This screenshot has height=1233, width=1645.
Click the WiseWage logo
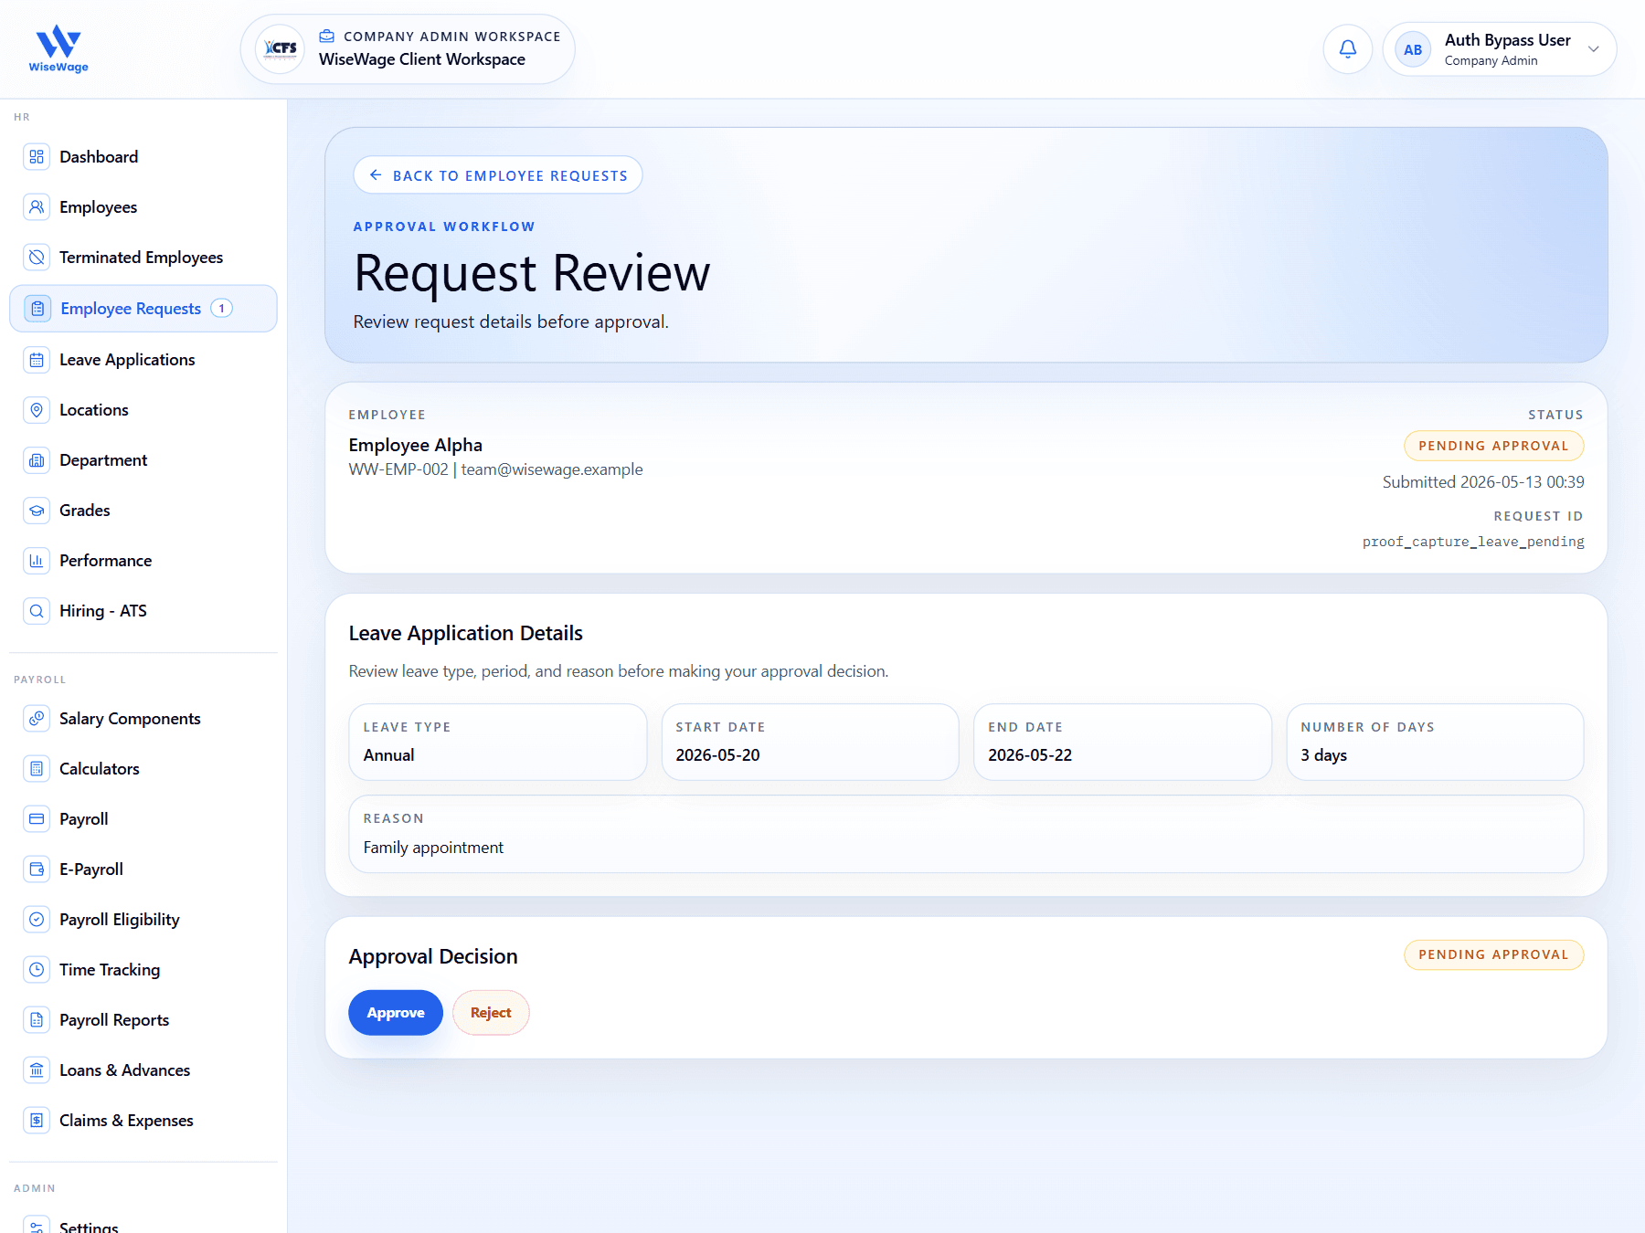click(x=58, y=49)
